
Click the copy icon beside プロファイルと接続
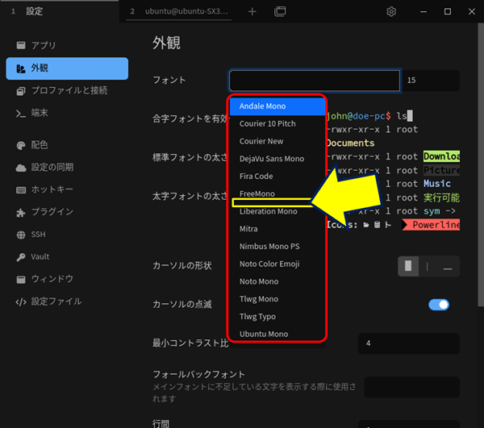tap(21, 91)
